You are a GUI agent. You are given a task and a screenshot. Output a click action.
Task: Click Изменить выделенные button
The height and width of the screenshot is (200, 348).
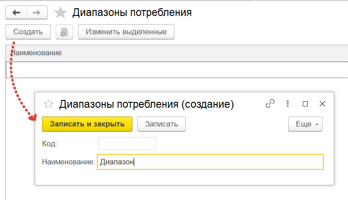[x=126, y=32]
